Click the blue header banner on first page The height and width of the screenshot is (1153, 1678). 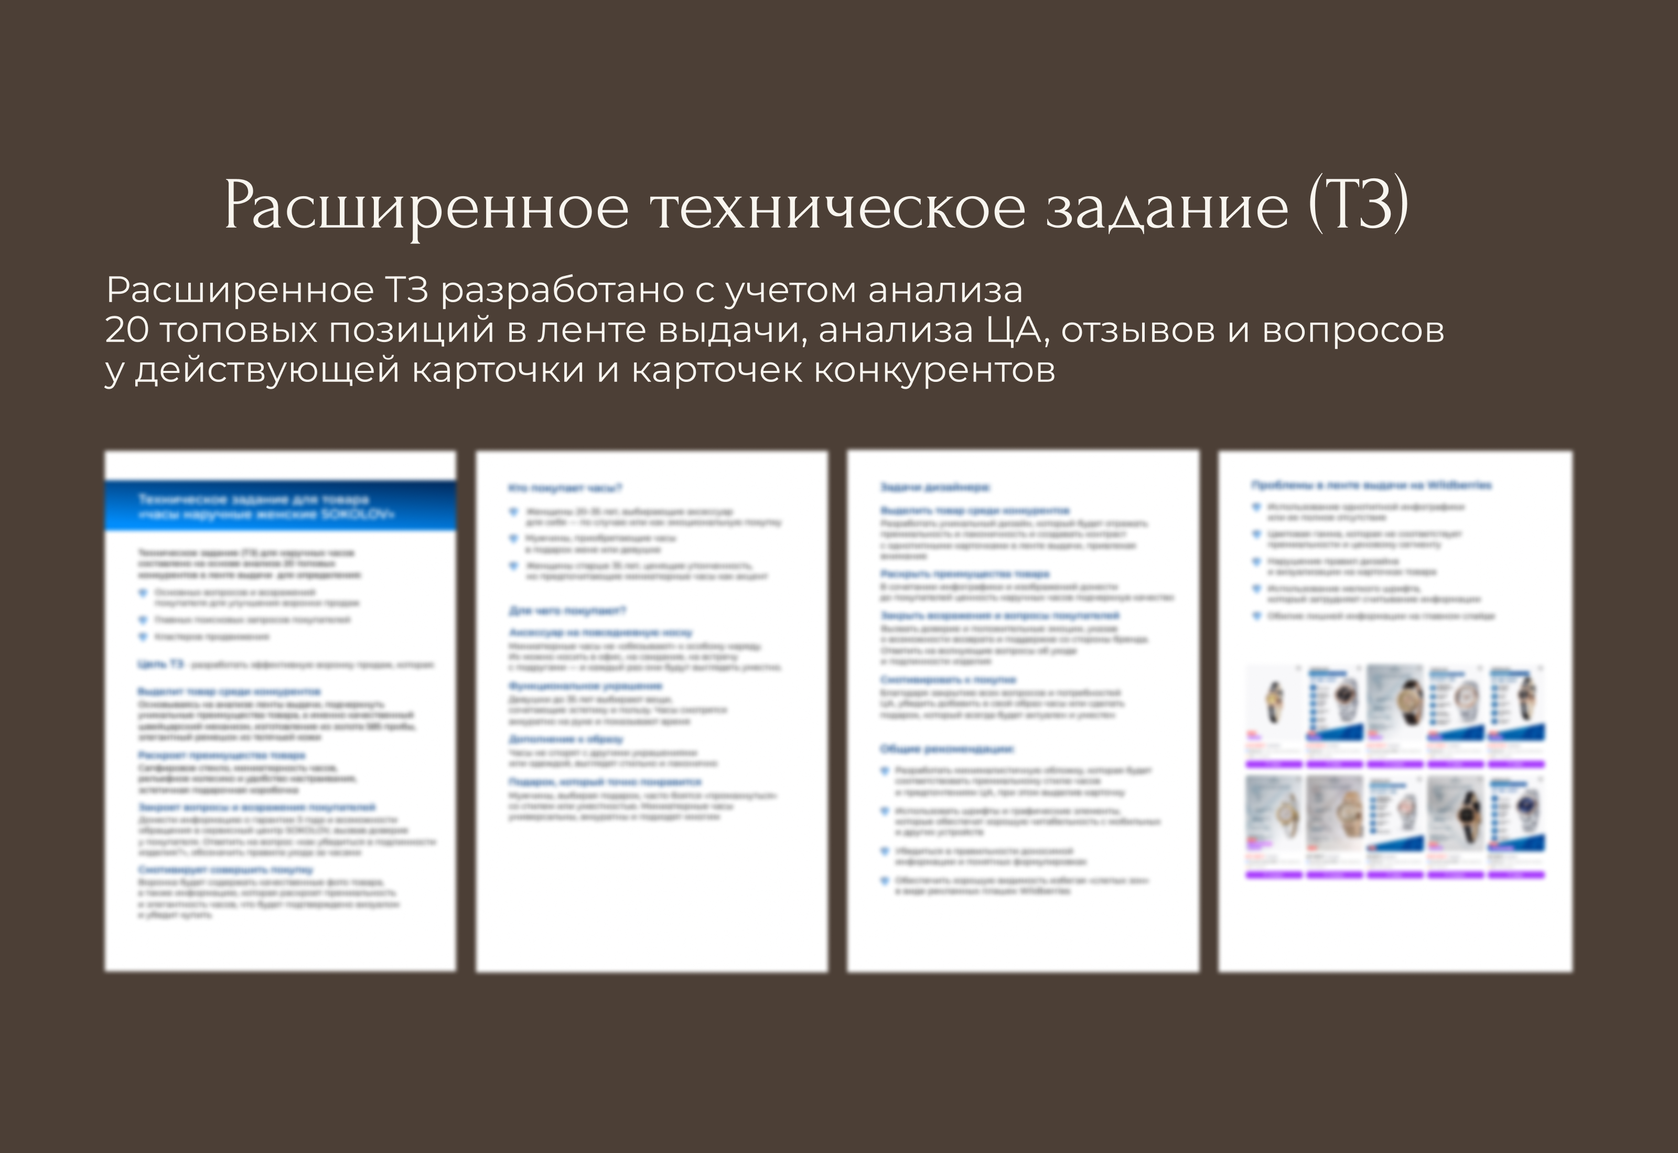280,506
